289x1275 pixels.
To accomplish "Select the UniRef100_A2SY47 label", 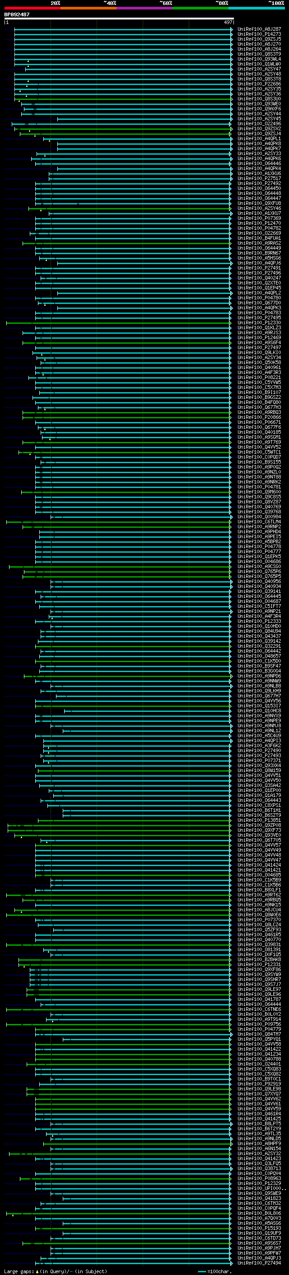I will click(259, 69).
